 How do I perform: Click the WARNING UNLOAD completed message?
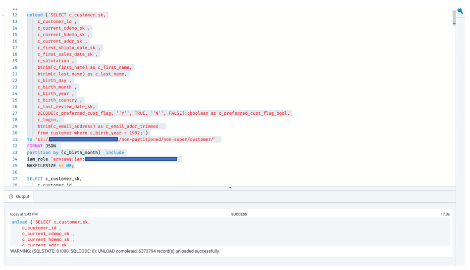115,251
